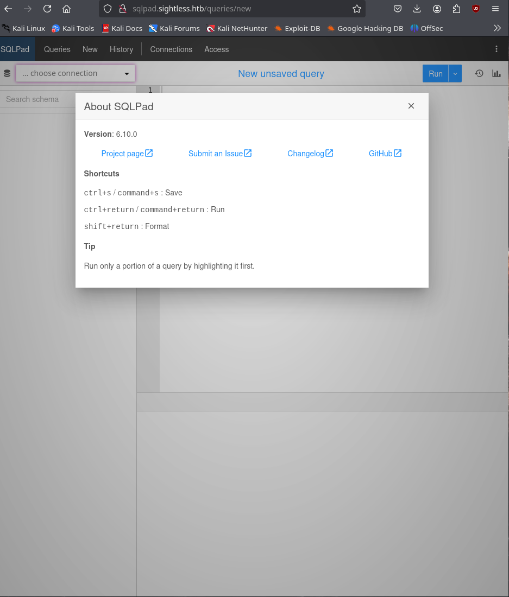The image size is (509, 597).
Task: Open the shield tracking protection icon
Action: coord(108,9)
